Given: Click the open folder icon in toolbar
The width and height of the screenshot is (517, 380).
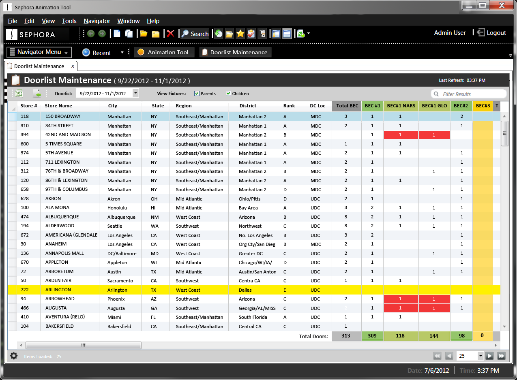Looking at the screenshot, I should [x=144, y=34].
